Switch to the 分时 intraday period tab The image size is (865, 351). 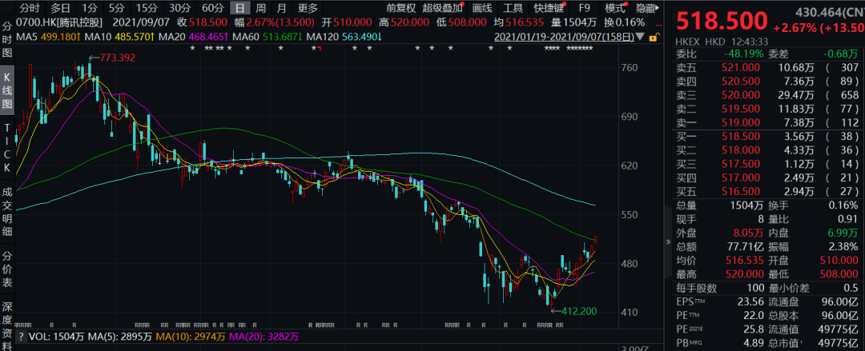[x=30, y=8]
